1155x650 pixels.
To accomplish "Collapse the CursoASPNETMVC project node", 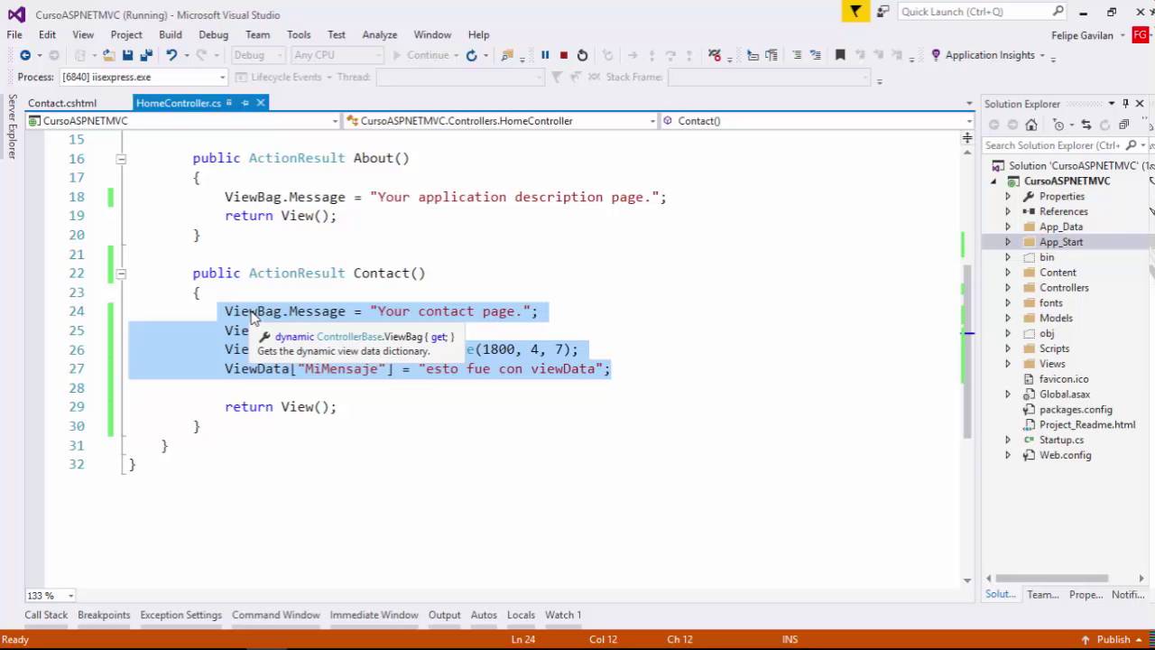I will (994, 181).
